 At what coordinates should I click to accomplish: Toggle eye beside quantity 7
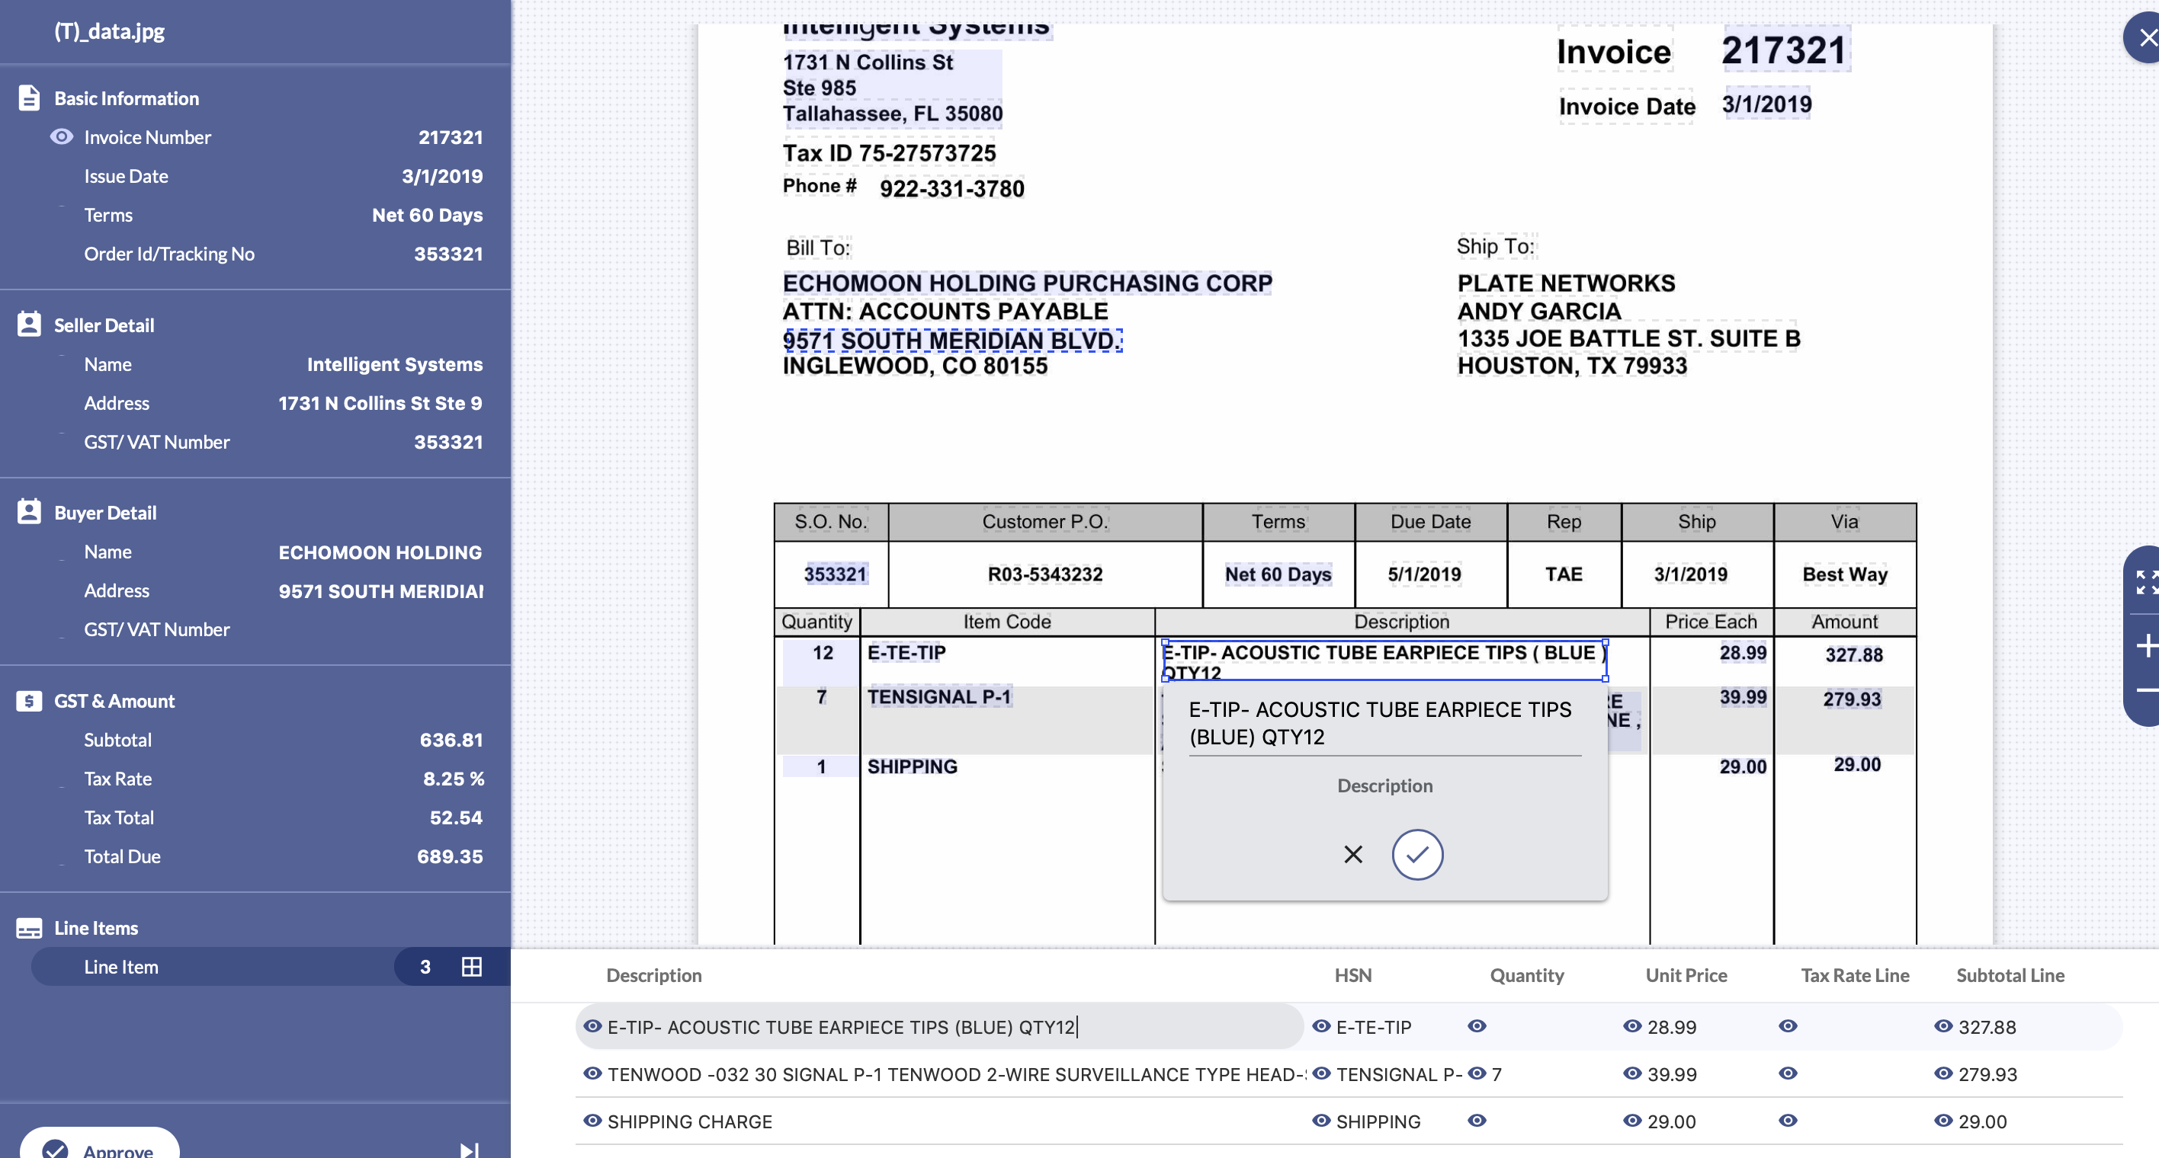coord(1477,1073)
